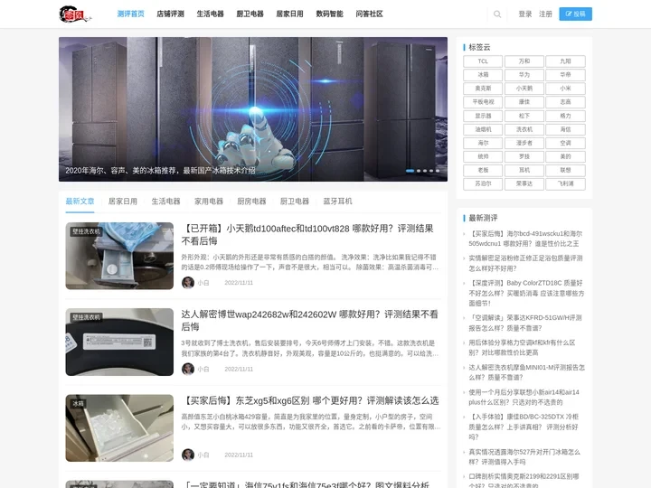Click the author avatar beside 2022/11/11 on the 博世wap242682w article
Image resolution: width=651 pixels, height=488 pixels.
point(188,369)
